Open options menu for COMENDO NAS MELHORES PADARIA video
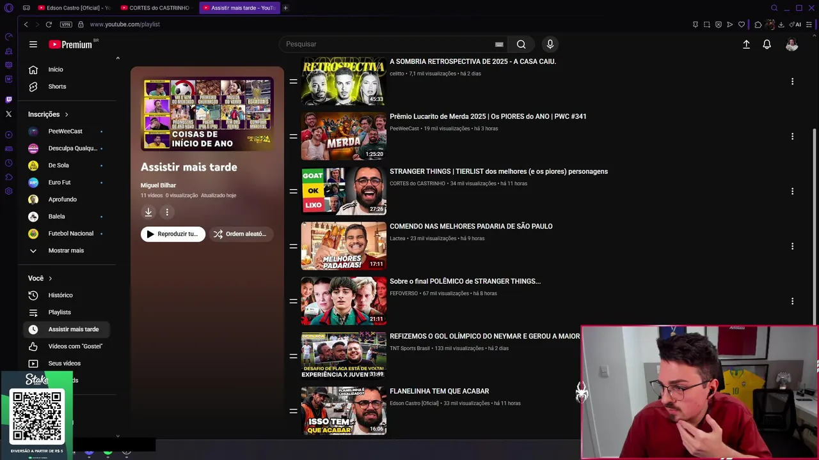The image size is (819, 460). (792, 246)
